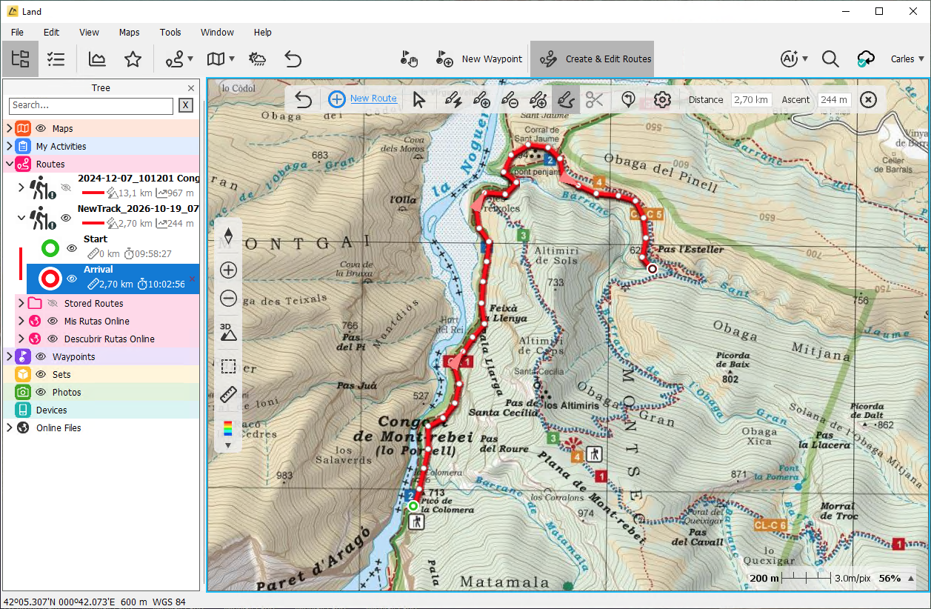Viewport: 931px width, 609px height.
Task: Click the 3D terrain view icon
Action: point(228,332)
